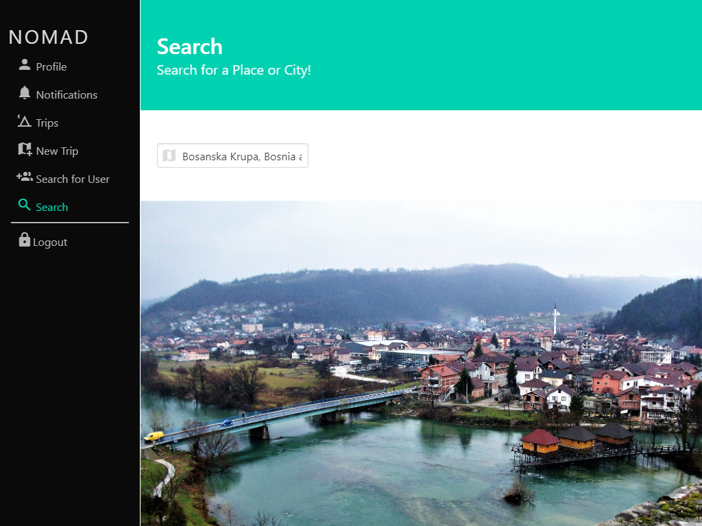Click the Profile person icon
This screenshot has width=702, height=526.
click(x=25, y=65)
